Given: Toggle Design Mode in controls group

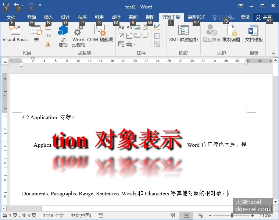Looking at the screenshot, I should pos(157,27).
